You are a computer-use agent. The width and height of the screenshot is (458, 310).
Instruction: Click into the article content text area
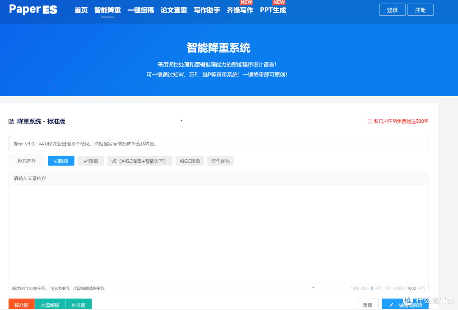[218, 233]
